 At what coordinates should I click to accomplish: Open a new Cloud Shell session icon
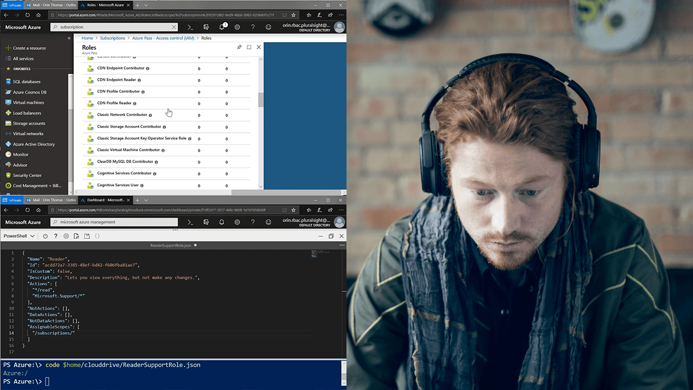[87, 236]
